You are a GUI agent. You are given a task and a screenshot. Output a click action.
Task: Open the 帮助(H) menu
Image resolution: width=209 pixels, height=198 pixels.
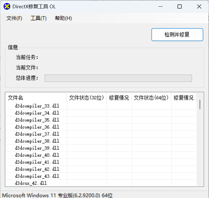coord(63,18)
